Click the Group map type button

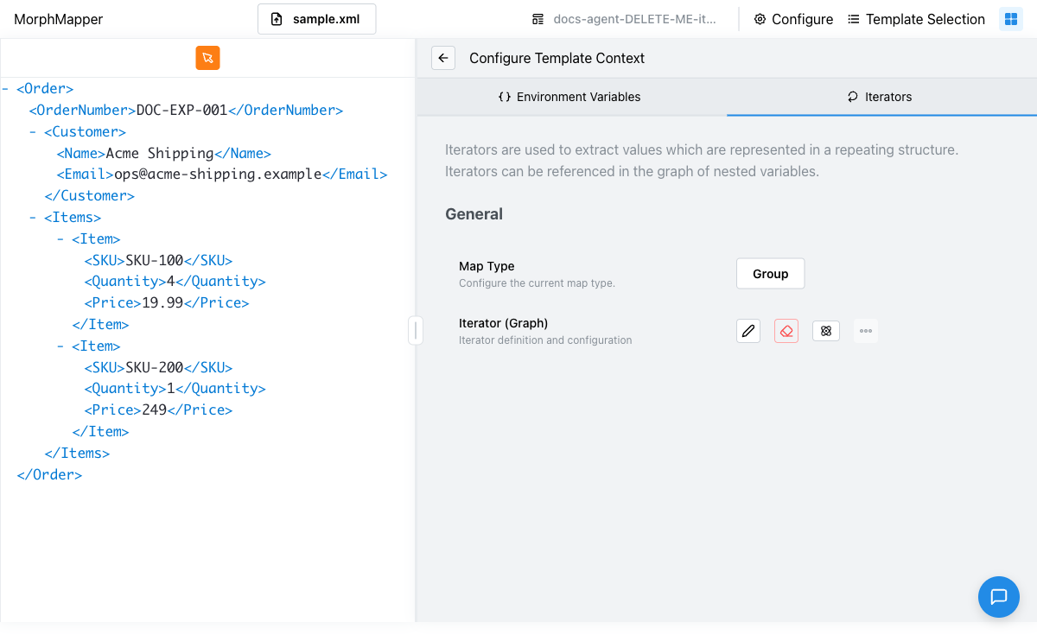point(770,274)
